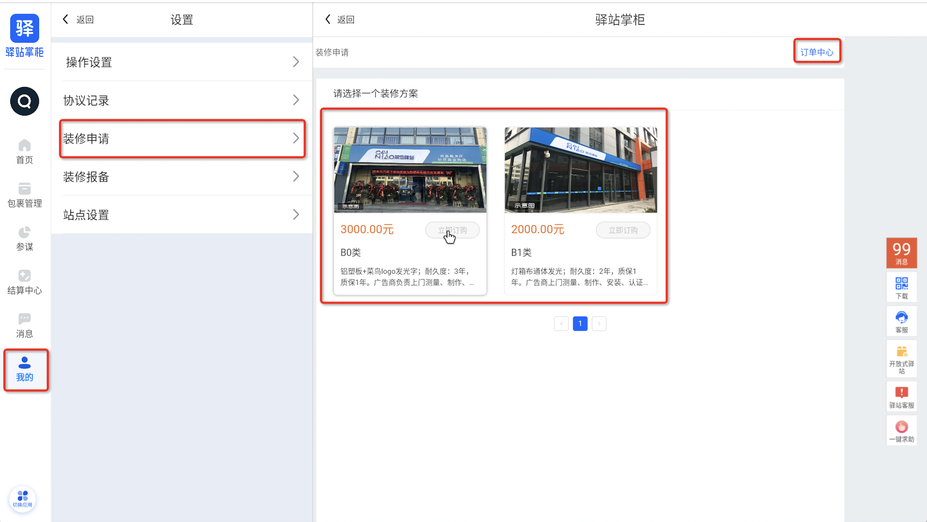Click the 2000.00元 price text
927x522 pixels.
[537, 229]
